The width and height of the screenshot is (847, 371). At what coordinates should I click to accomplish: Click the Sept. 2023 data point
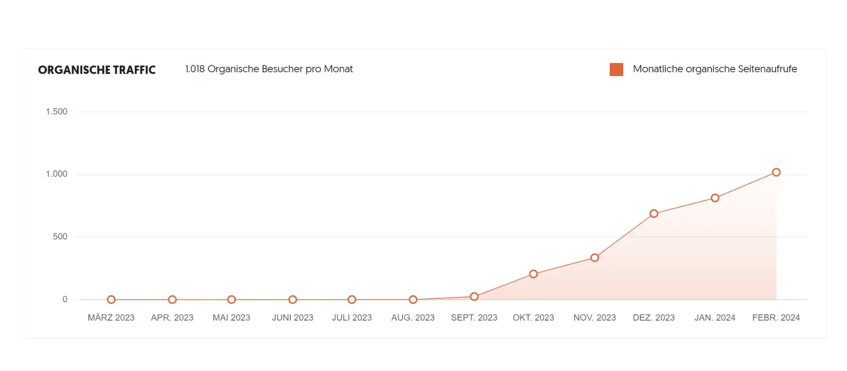click(x=474, y=296)
